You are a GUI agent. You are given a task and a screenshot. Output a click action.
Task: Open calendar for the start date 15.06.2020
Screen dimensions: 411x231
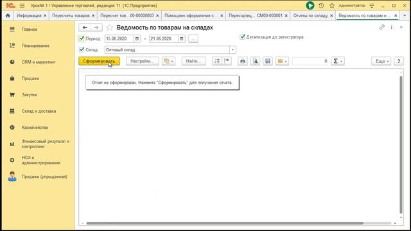coord(137,38)
